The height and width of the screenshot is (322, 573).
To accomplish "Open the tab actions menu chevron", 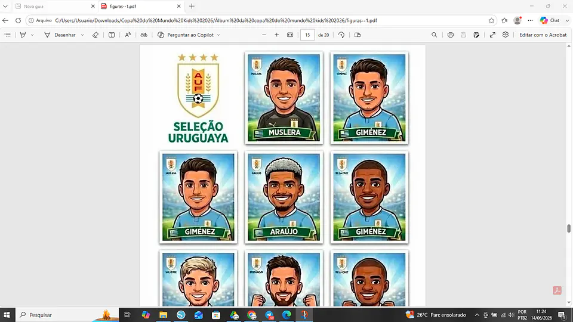I will click(5, 6).
